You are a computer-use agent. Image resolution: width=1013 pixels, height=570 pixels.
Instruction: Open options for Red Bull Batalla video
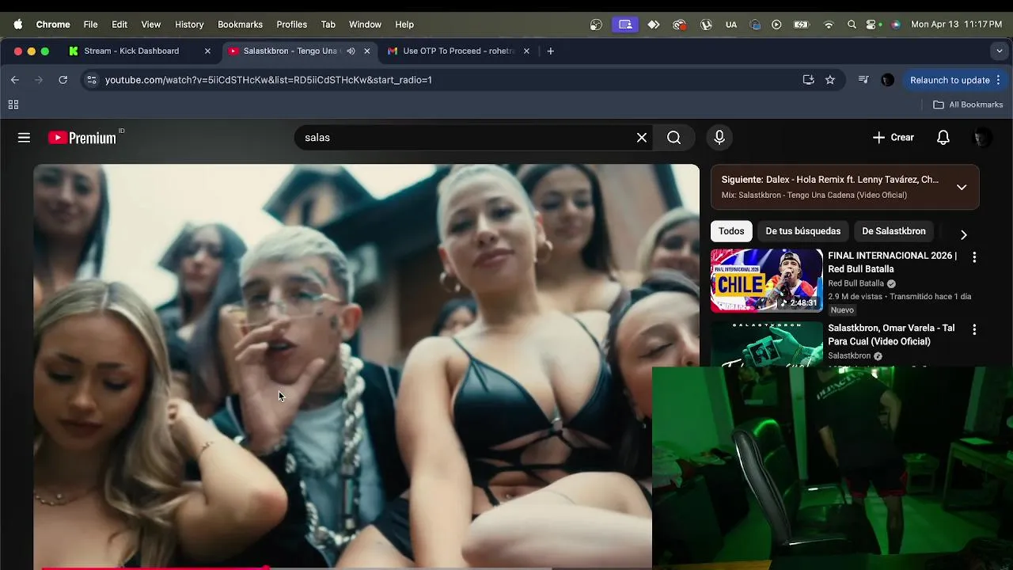974,257
